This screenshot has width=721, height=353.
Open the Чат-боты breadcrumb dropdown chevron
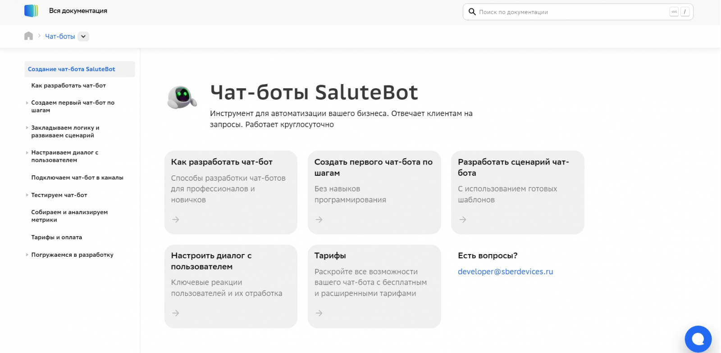pos(83,36)
